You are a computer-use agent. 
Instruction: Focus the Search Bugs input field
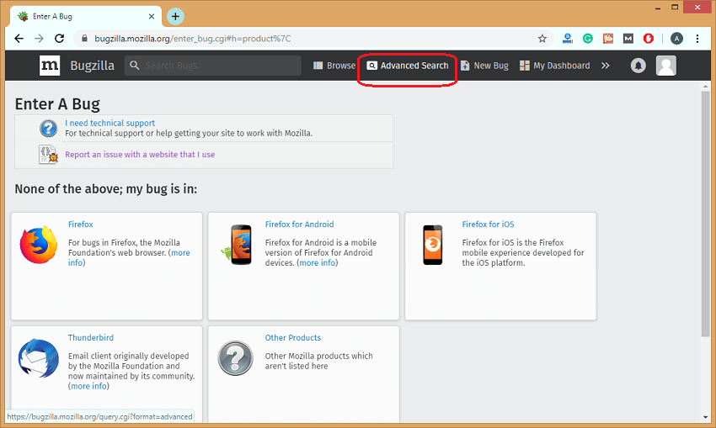(x=213, y=66)
